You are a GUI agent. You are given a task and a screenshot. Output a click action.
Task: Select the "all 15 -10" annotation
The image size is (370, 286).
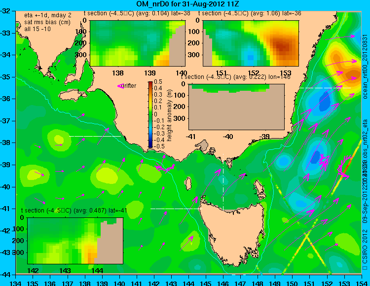pyautogui.click(x=37, y=29)
